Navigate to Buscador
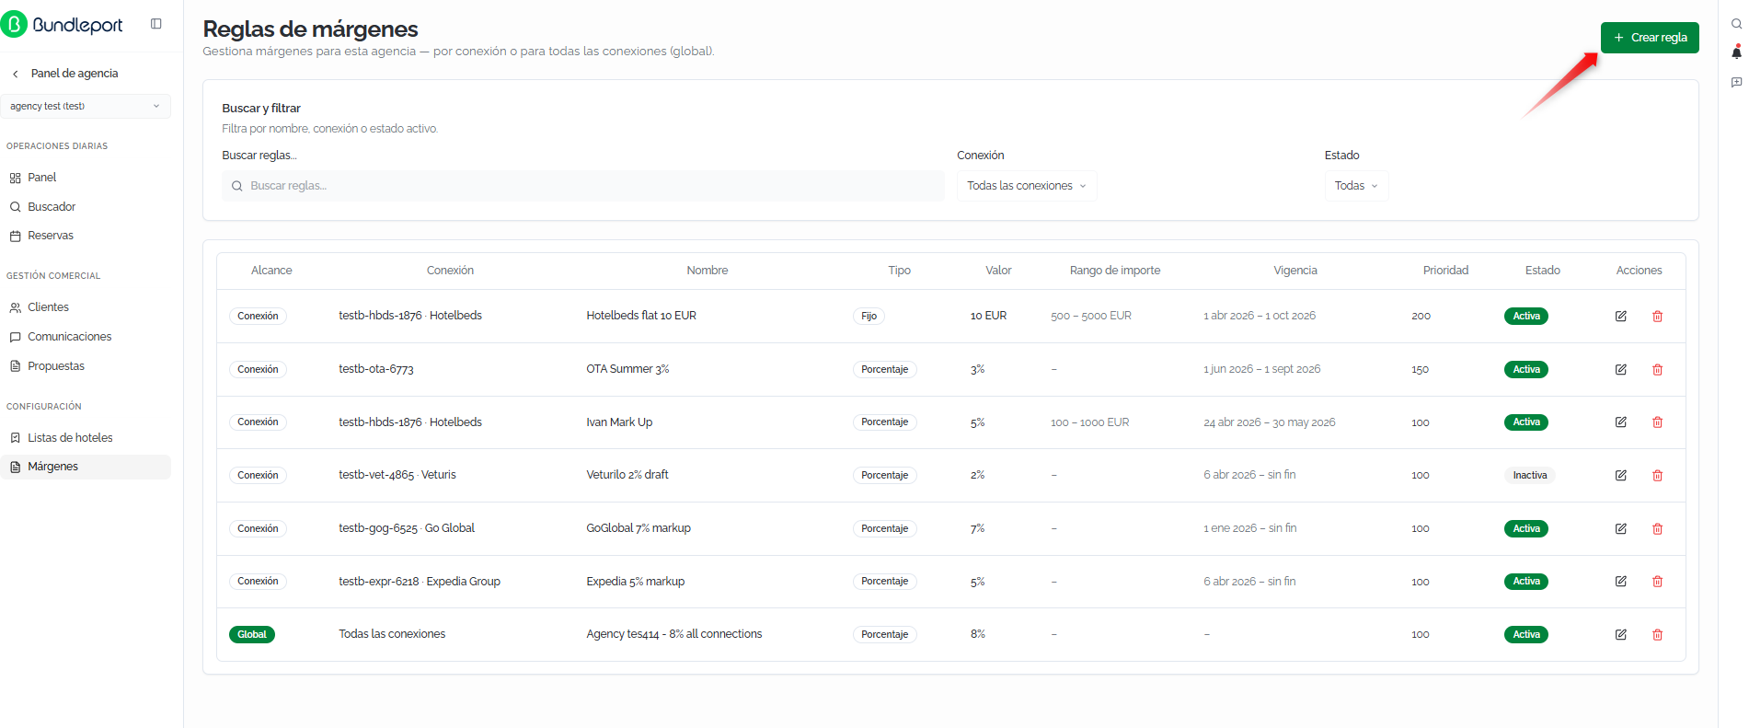 86,207
